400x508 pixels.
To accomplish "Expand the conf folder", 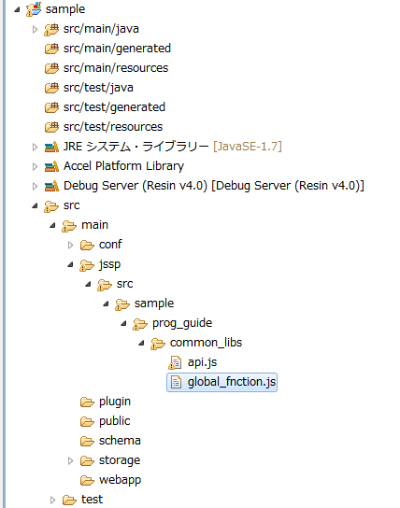I will (70, 245).
